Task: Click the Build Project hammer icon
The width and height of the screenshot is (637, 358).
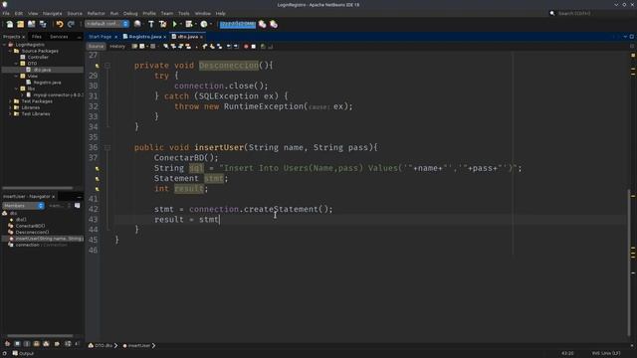Action: point(151,24)
